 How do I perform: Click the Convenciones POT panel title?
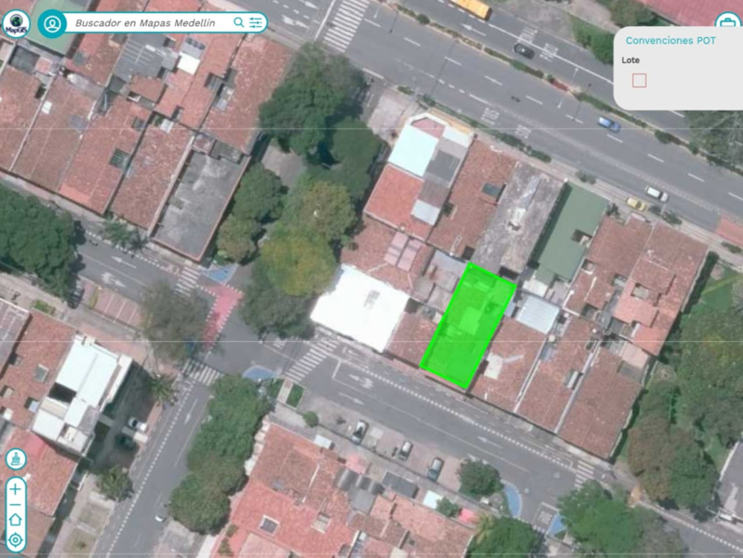pos(670,41)
